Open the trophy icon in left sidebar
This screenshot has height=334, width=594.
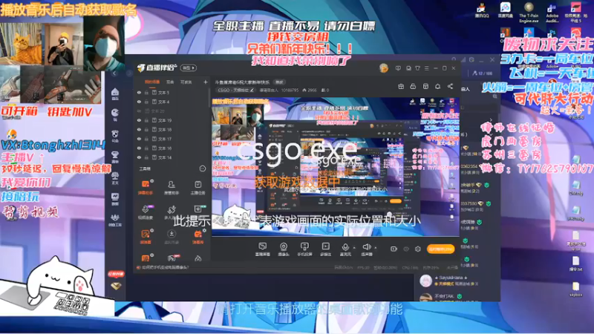click(115, 157)
